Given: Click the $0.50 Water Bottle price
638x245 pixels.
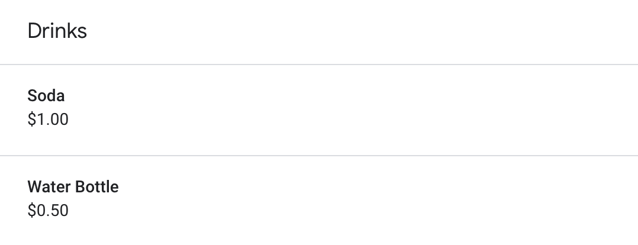Looking at the screenshot, I should pos(48,211).
